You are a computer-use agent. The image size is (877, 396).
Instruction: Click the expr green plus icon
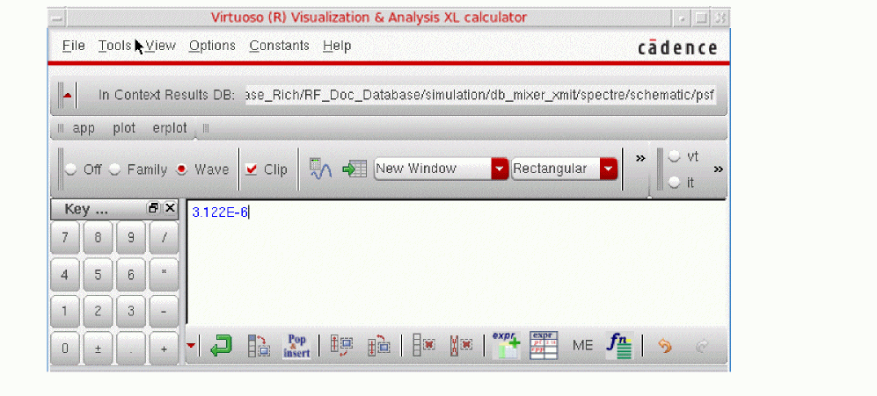click(506, 346)
